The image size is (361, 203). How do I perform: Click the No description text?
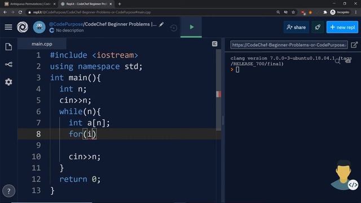point(70,30)
